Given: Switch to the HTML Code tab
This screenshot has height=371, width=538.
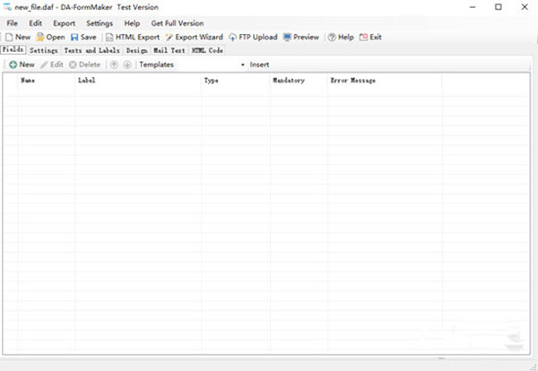Looking at the screenshot, I should point(207,50).
